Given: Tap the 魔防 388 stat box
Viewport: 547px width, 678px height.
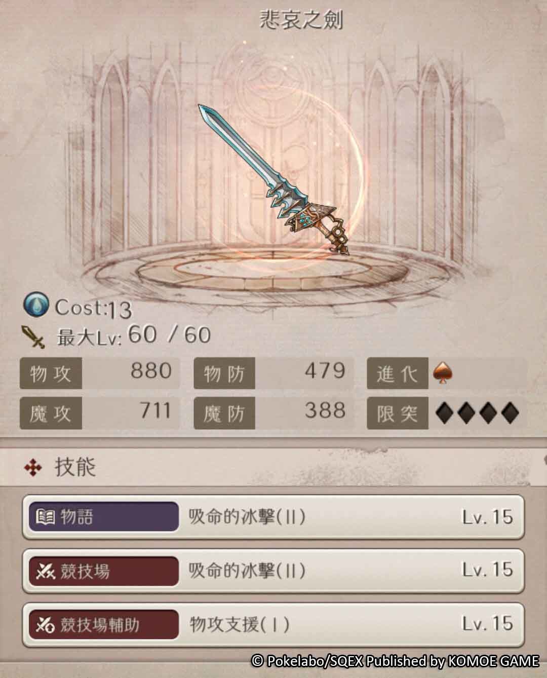Looking at the screenshot, I should point(273,413).
